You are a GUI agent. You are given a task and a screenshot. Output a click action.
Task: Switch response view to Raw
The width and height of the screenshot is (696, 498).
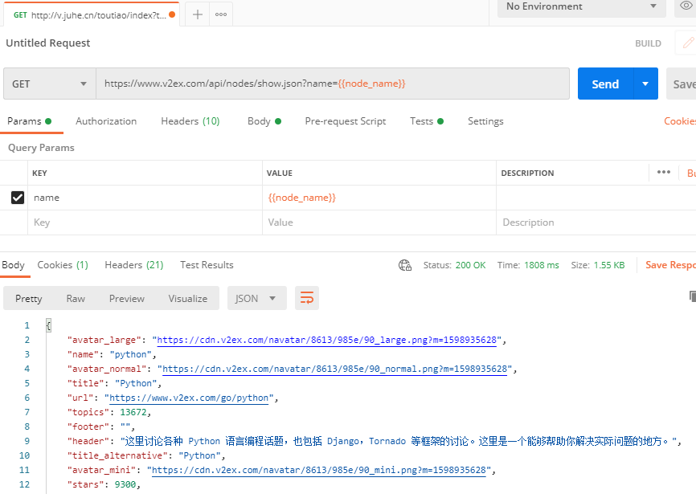click(x=76, y=299)
